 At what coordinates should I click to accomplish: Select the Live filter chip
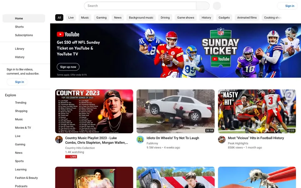coord(71,18)
